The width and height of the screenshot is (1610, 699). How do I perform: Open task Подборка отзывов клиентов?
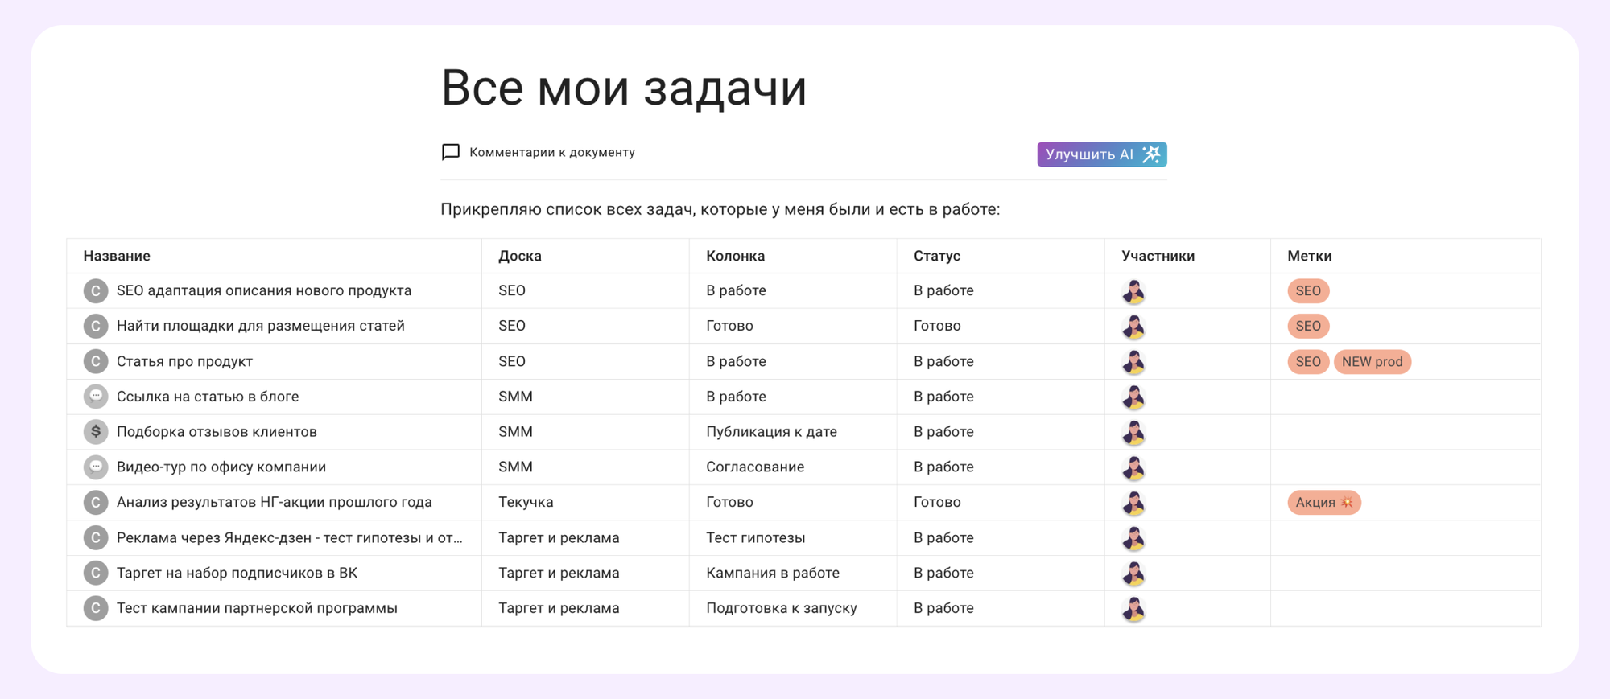coord(217,432)
